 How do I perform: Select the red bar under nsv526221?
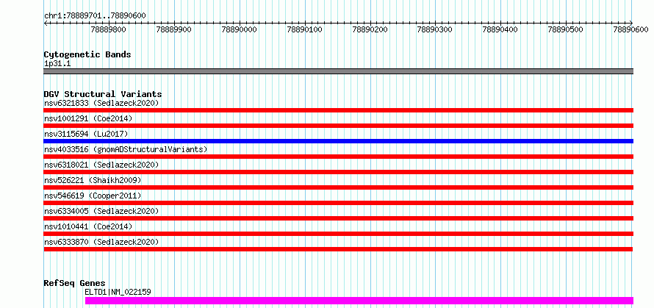[x=339, y=187]
